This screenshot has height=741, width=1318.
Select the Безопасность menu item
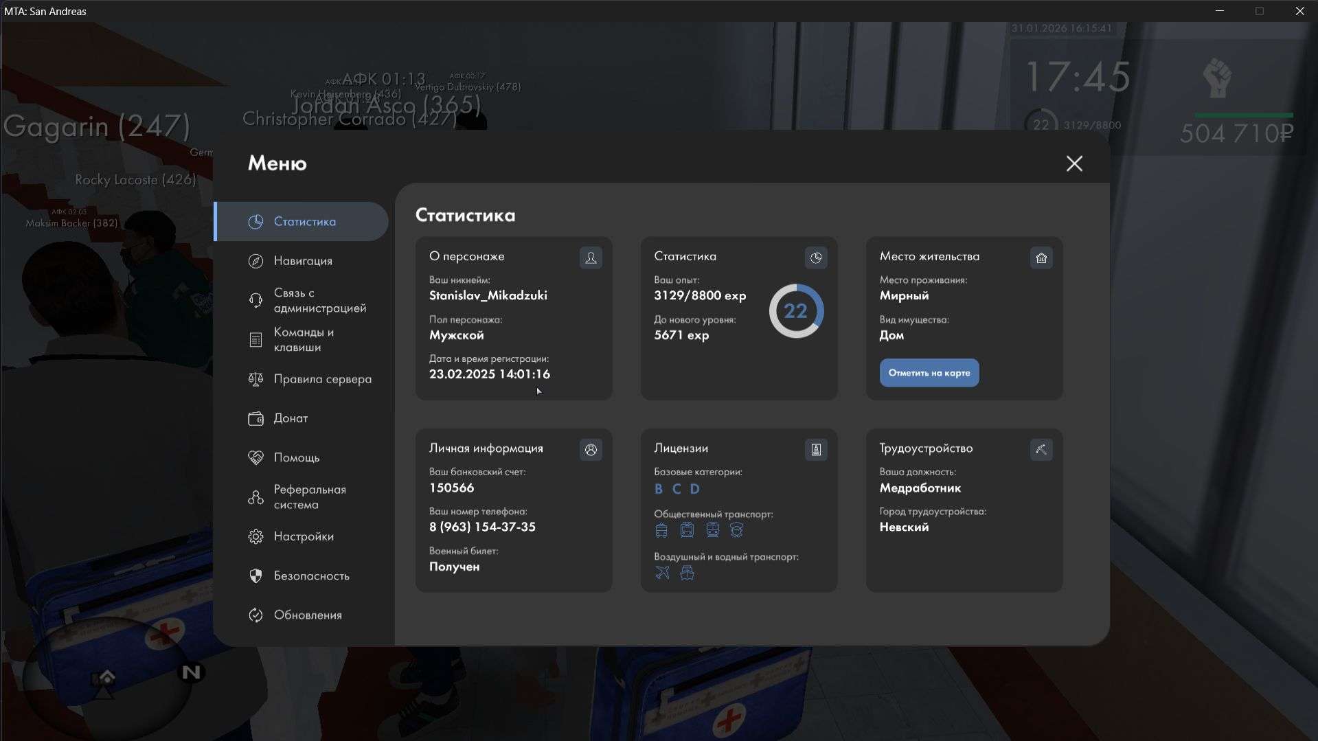(310, 575)
